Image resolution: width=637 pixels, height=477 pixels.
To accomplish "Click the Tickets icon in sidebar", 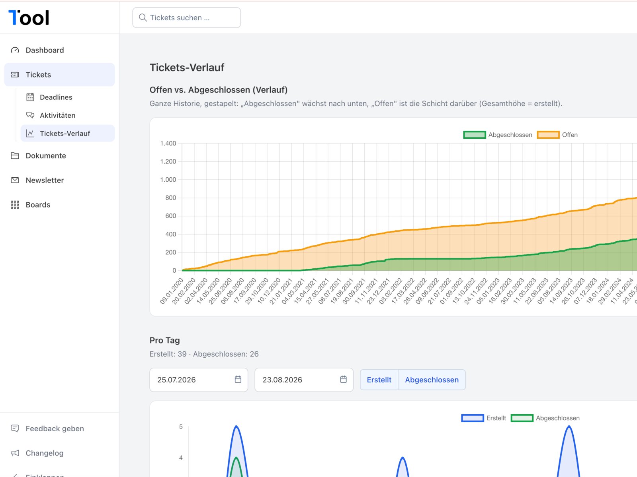I will tap(15, 75).
